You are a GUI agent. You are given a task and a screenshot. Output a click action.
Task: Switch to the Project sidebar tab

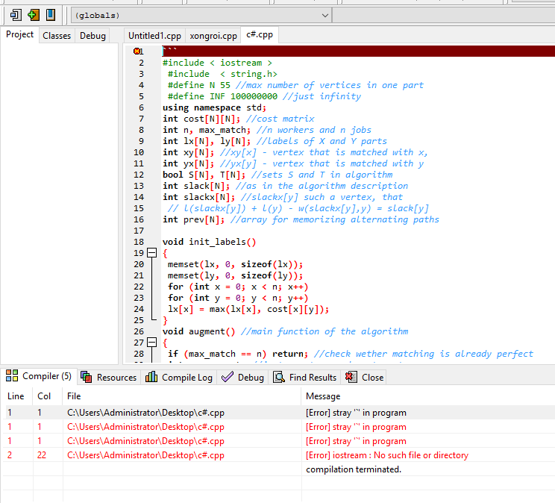point(20,35)
